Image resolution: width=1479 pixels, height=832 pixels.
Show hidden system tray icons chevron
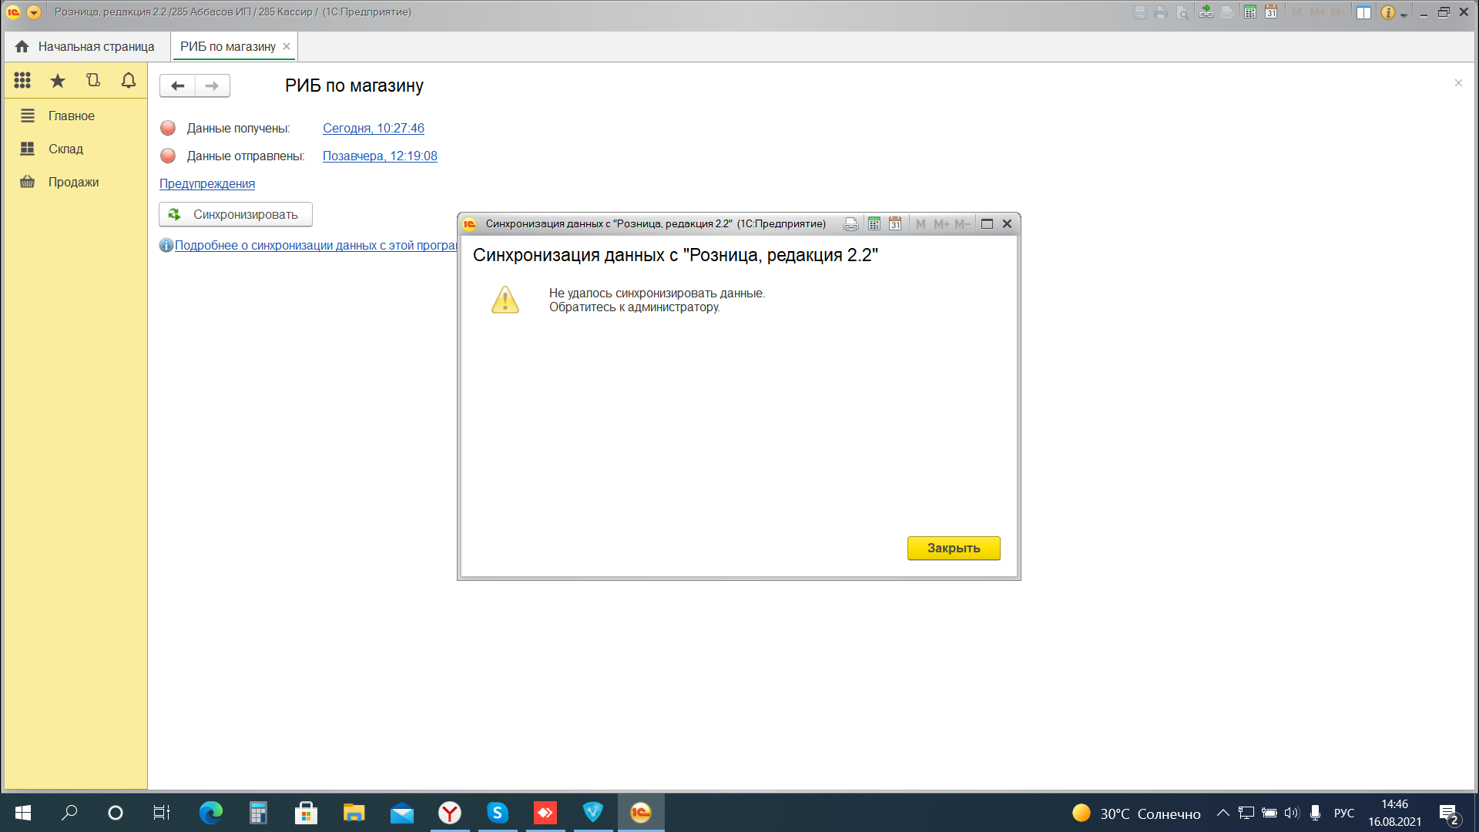tap(1222, 814)
